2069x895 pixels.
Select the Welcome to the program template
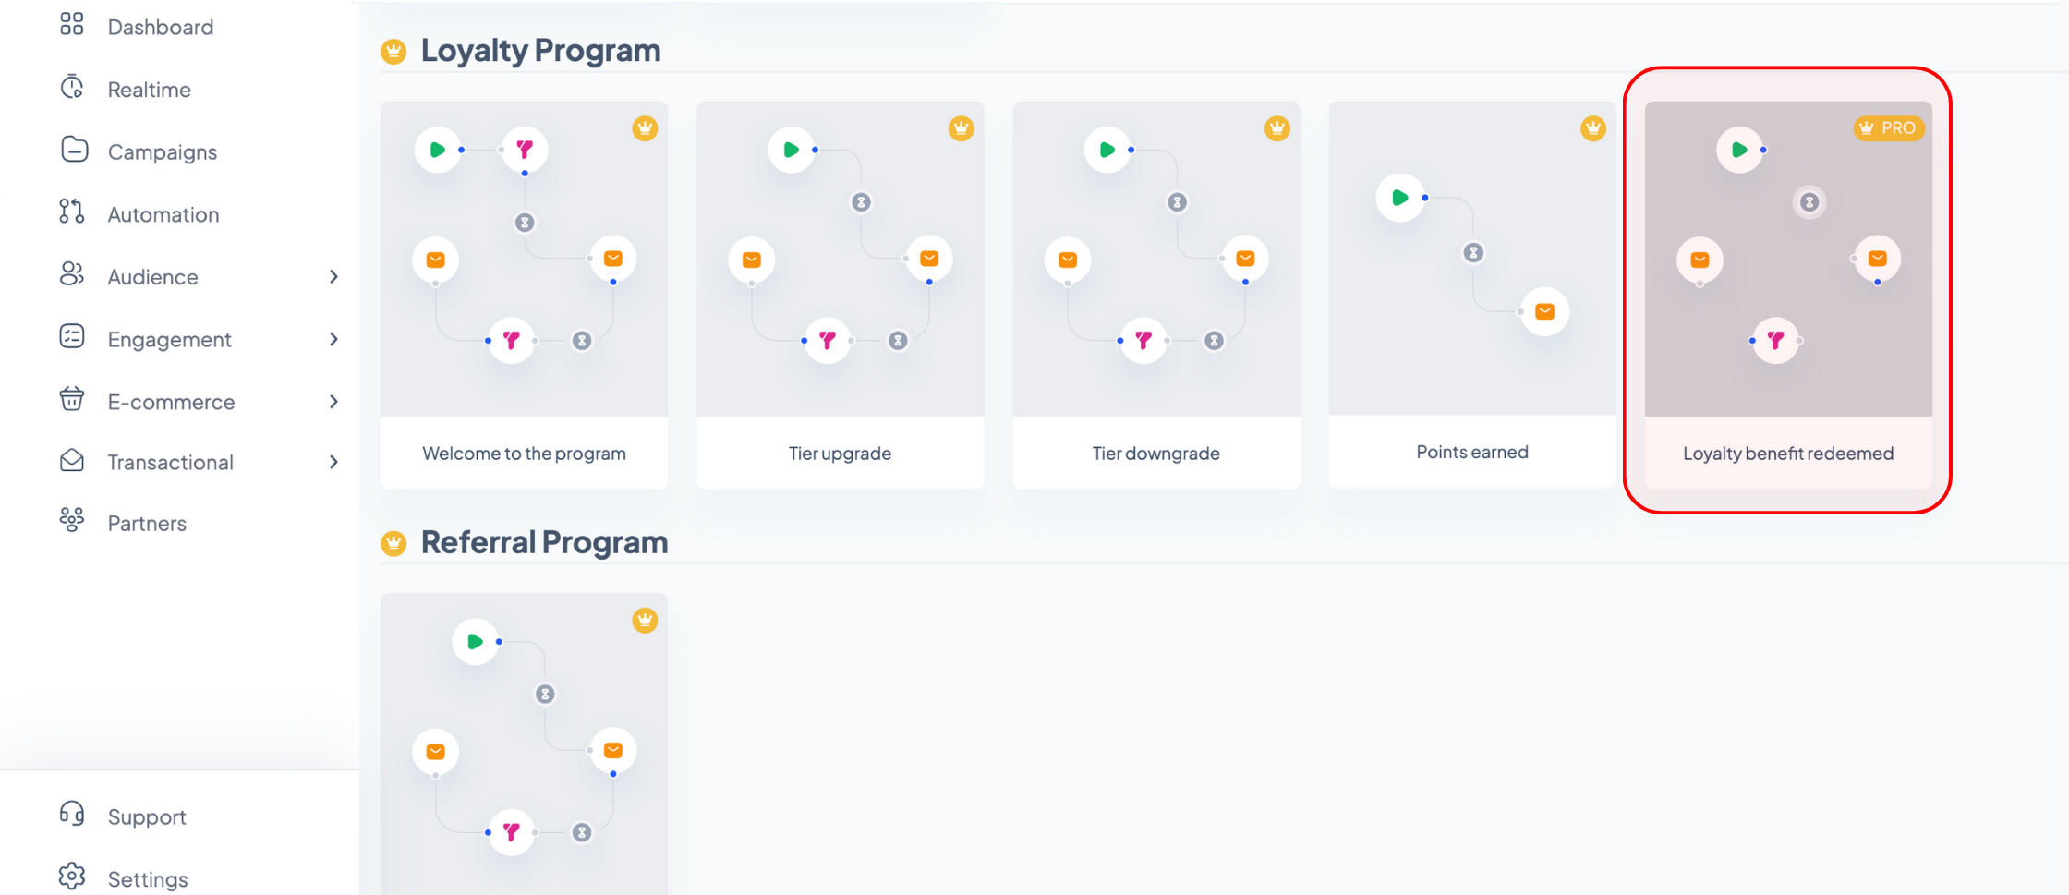pyautogui.click(x=524, y=295)
